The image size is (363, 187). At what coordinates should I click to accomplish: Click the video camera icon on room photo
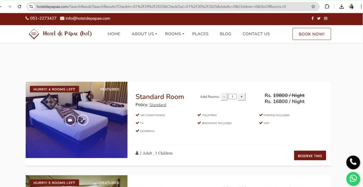(70, 120)
